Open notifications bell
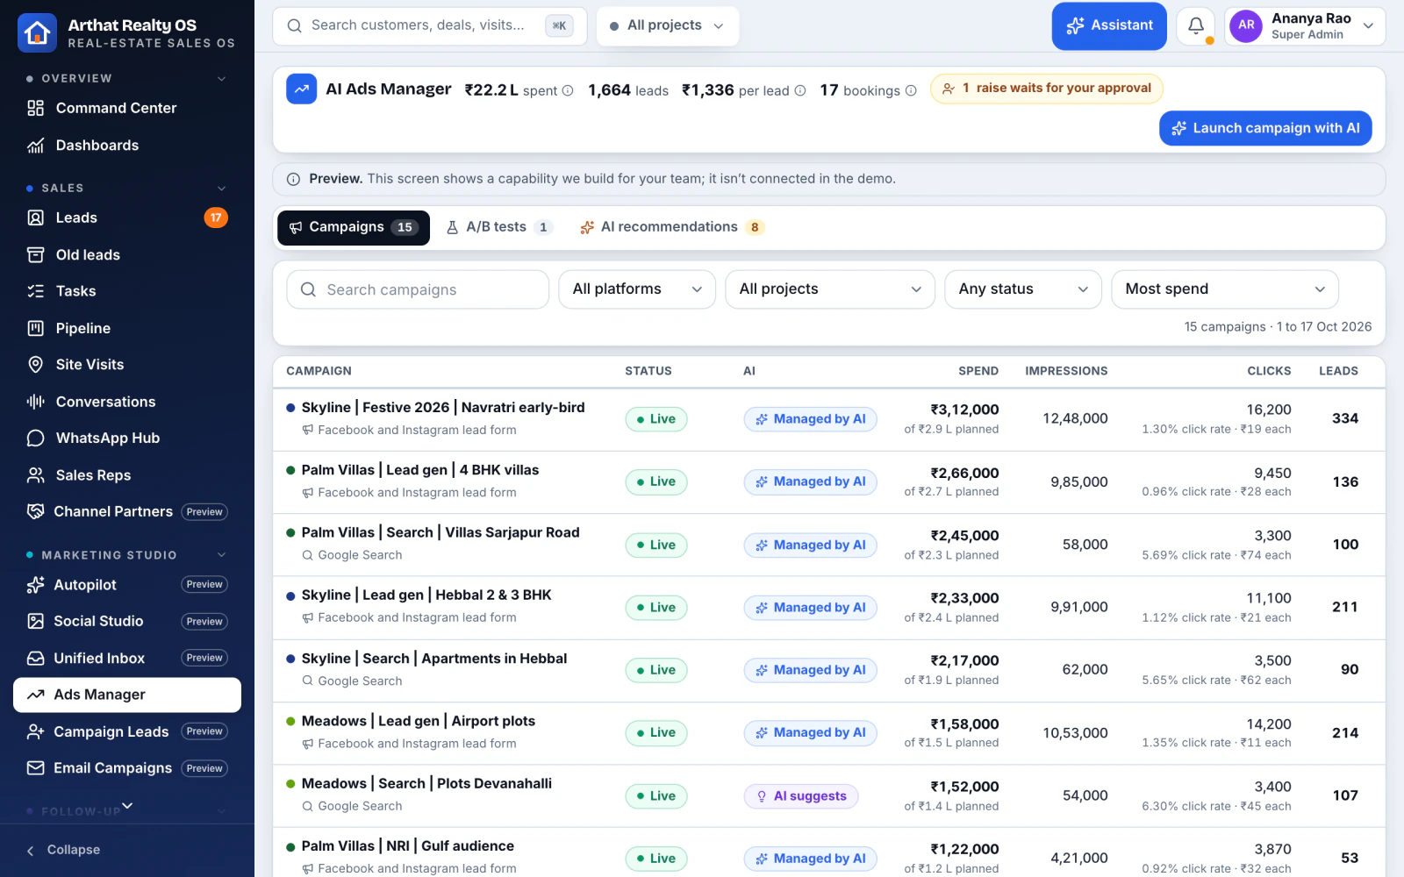This screenshot has height=877, width=1404. click(1195, 26)
